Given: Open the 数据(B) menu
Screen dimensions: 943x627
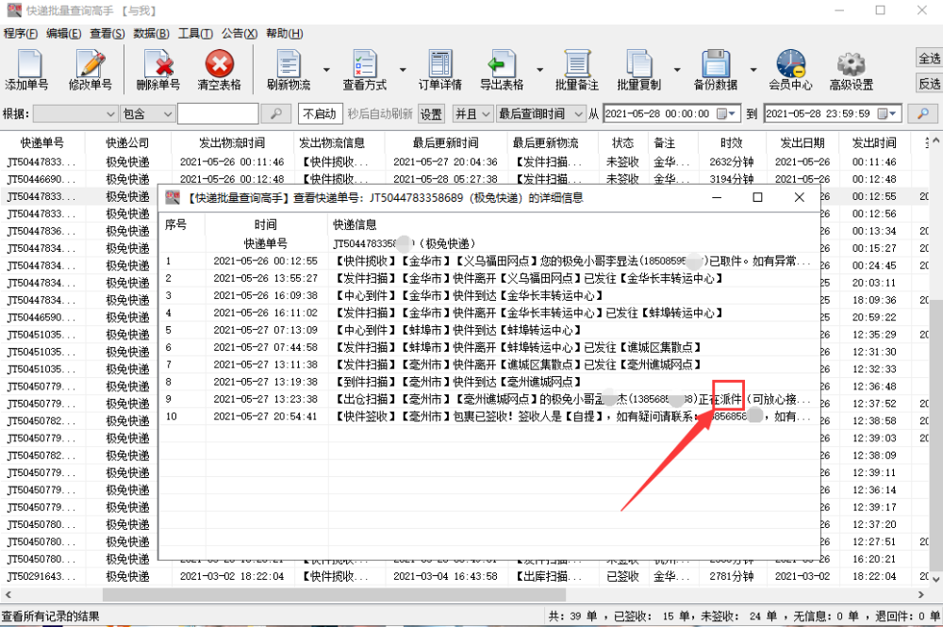Looking at the screenshot, I should click(x=151, y=34).
